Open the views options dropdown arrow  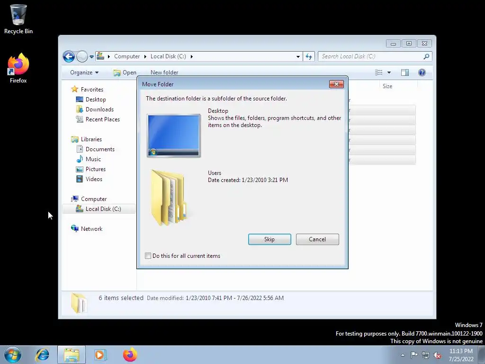point(389,73)
